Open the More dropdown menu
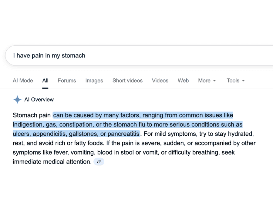The height and width of the screenshot is (212, 273). click(204, 81)
